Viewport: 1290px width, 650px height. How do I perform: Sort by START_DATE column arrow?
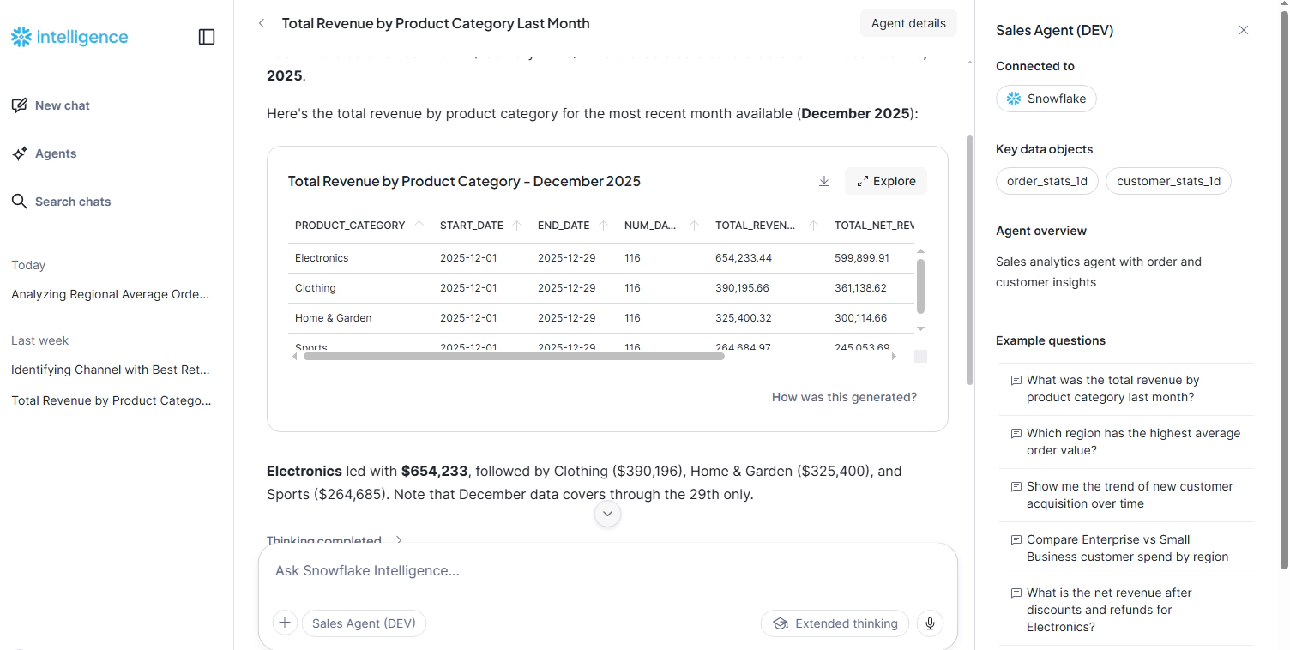pos(517,226)
